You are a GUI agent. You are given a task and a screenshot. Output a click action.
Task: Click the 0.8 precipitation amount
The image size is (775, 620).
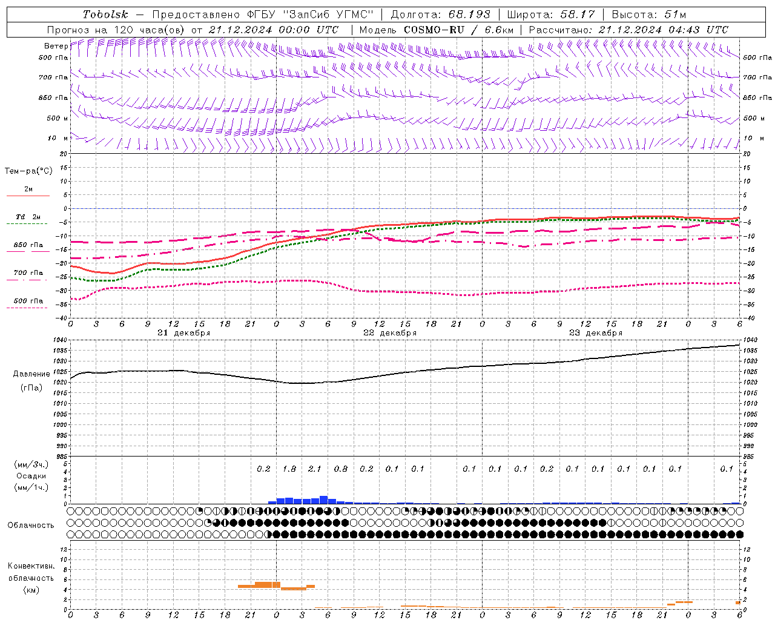point(341,469)
